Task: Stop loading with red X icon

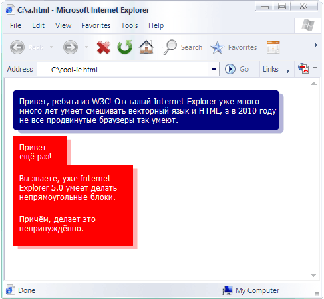Action: [x=104, y=47]
